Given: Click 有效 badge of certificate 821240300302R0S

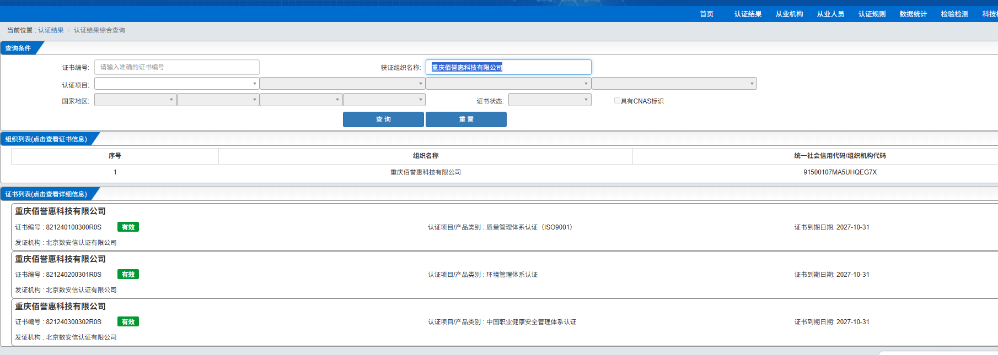Looking at the screenshot, I should point(128,322).
